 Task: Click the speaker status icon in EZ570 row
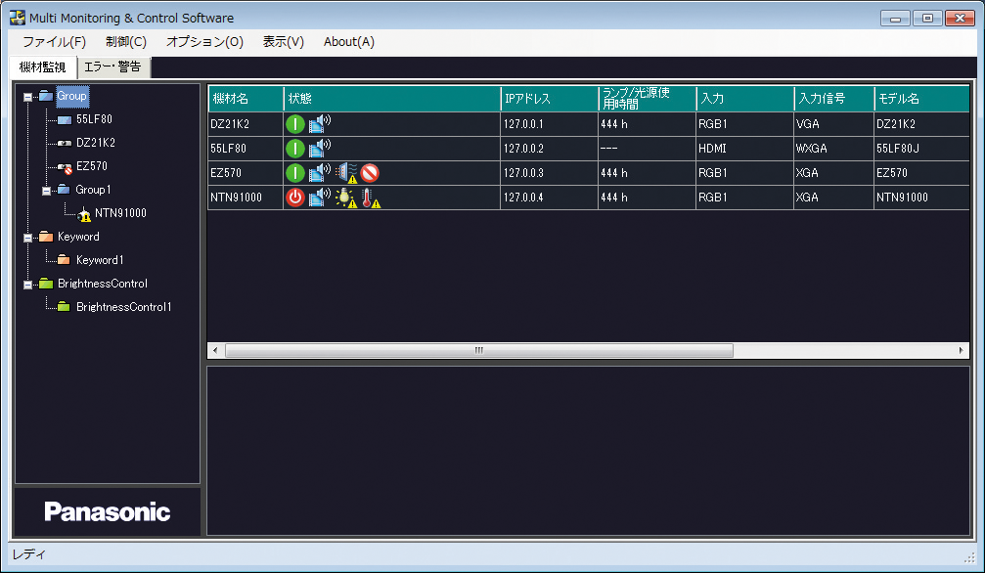320,173
